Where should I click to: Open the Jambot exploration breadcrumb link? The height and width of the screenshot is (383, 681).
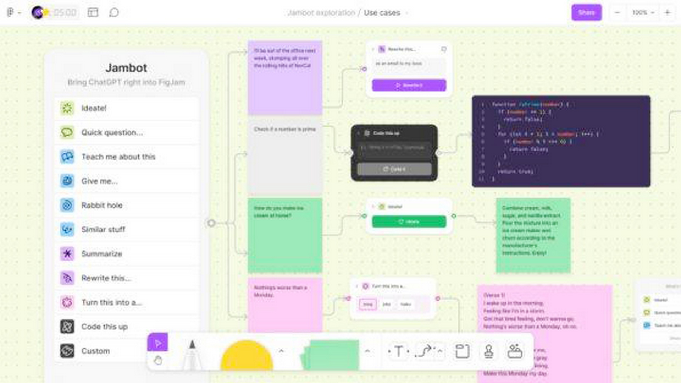(321, 13)
